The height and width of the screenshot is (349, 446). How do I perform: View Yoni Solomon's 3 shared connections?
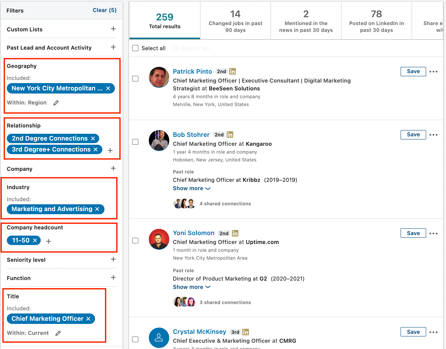click(x=225, y=303)
